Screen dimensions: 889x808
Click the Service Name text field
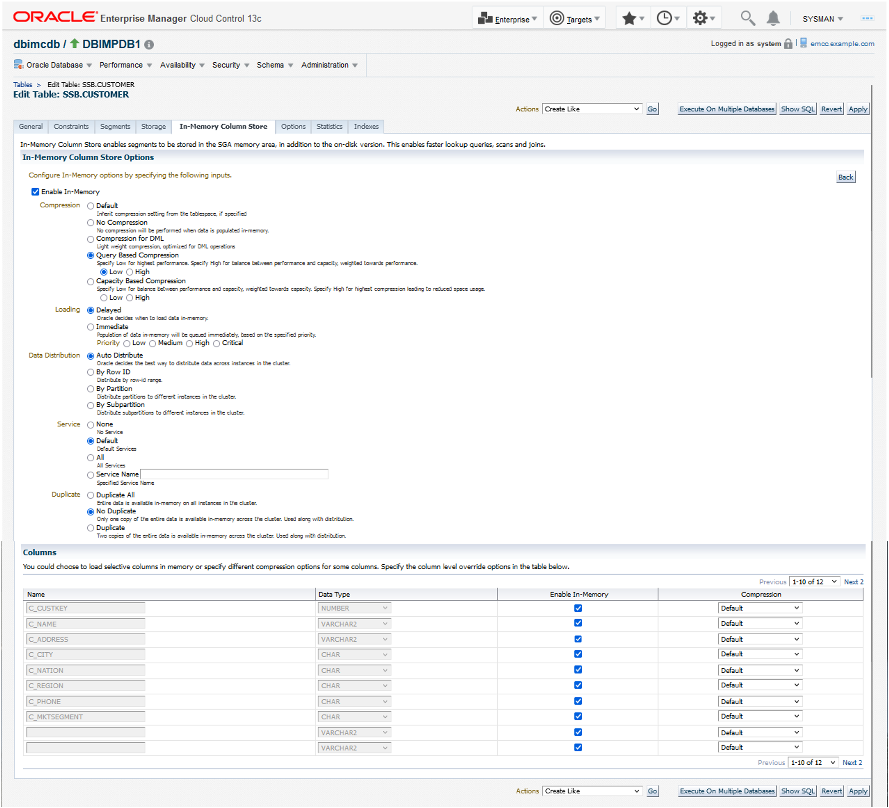234,474
